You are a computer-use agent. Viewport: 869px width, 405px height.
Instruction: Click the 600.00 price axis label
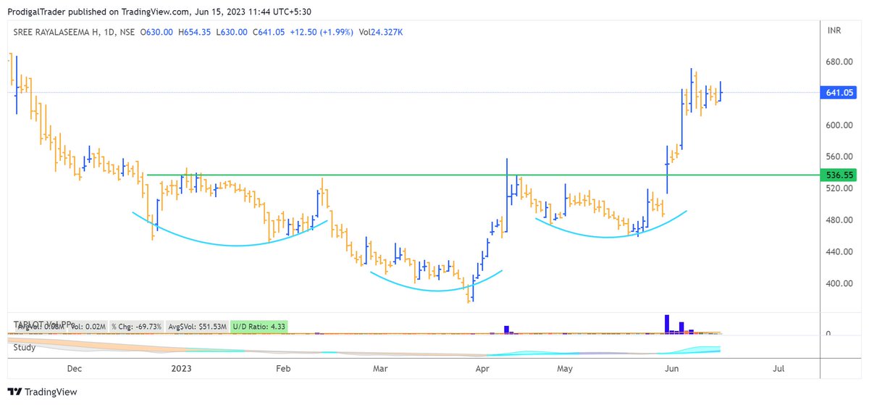[839, 125]
